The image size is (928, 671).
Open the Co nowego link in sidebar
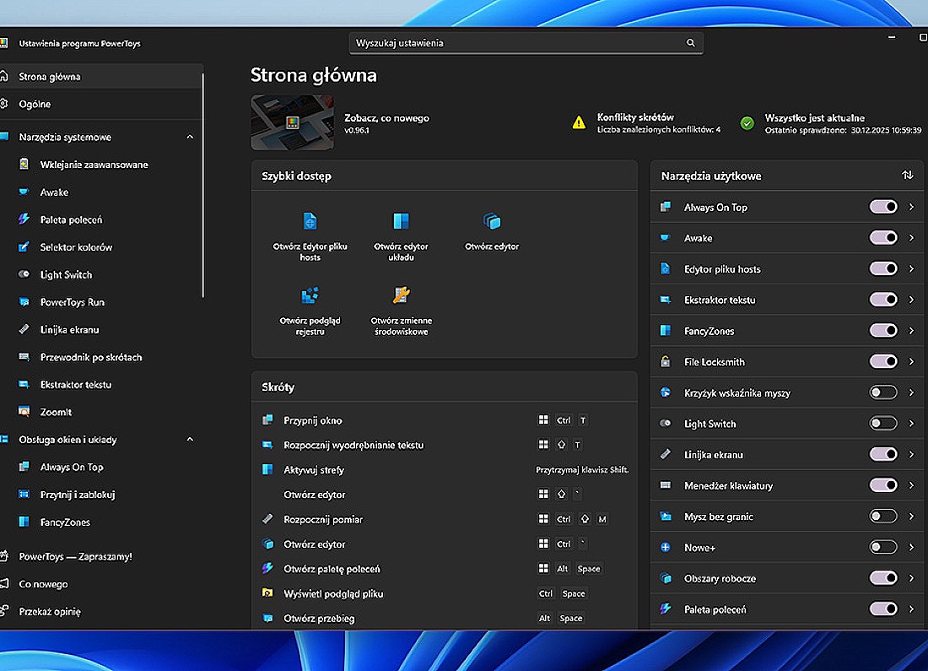[x=43, y=584]
